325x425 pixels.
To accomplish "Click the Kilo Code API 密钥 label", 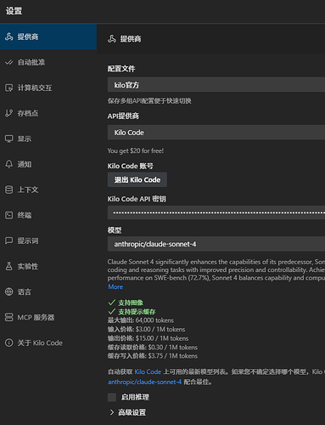I will click(x=137, y=199).
